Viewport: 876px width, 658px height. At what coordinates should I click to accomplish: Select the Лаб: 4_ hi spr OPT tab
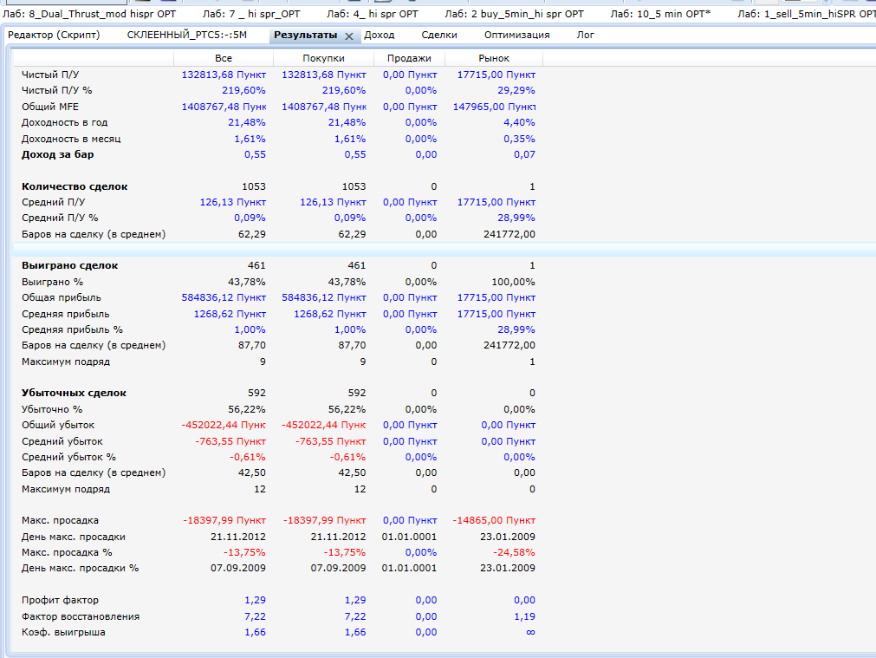coord(372,14)
